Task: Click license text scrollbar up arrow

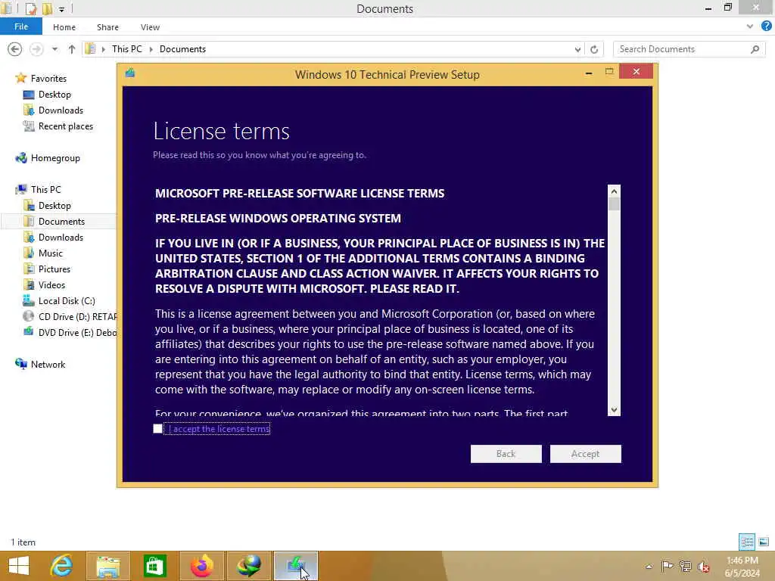Action: coord(614,191)
